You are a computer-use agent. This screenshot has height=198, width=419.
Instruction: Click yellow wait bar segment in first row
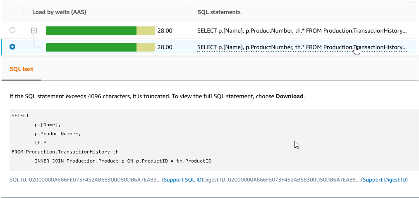pyautogui.click(x=145, y=31)
